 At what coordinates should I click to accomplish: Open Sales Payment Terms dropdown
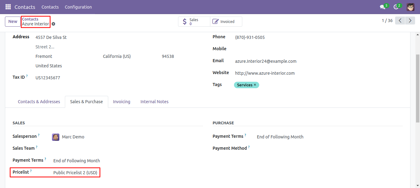pyautogui.click(x=128, y=161)
